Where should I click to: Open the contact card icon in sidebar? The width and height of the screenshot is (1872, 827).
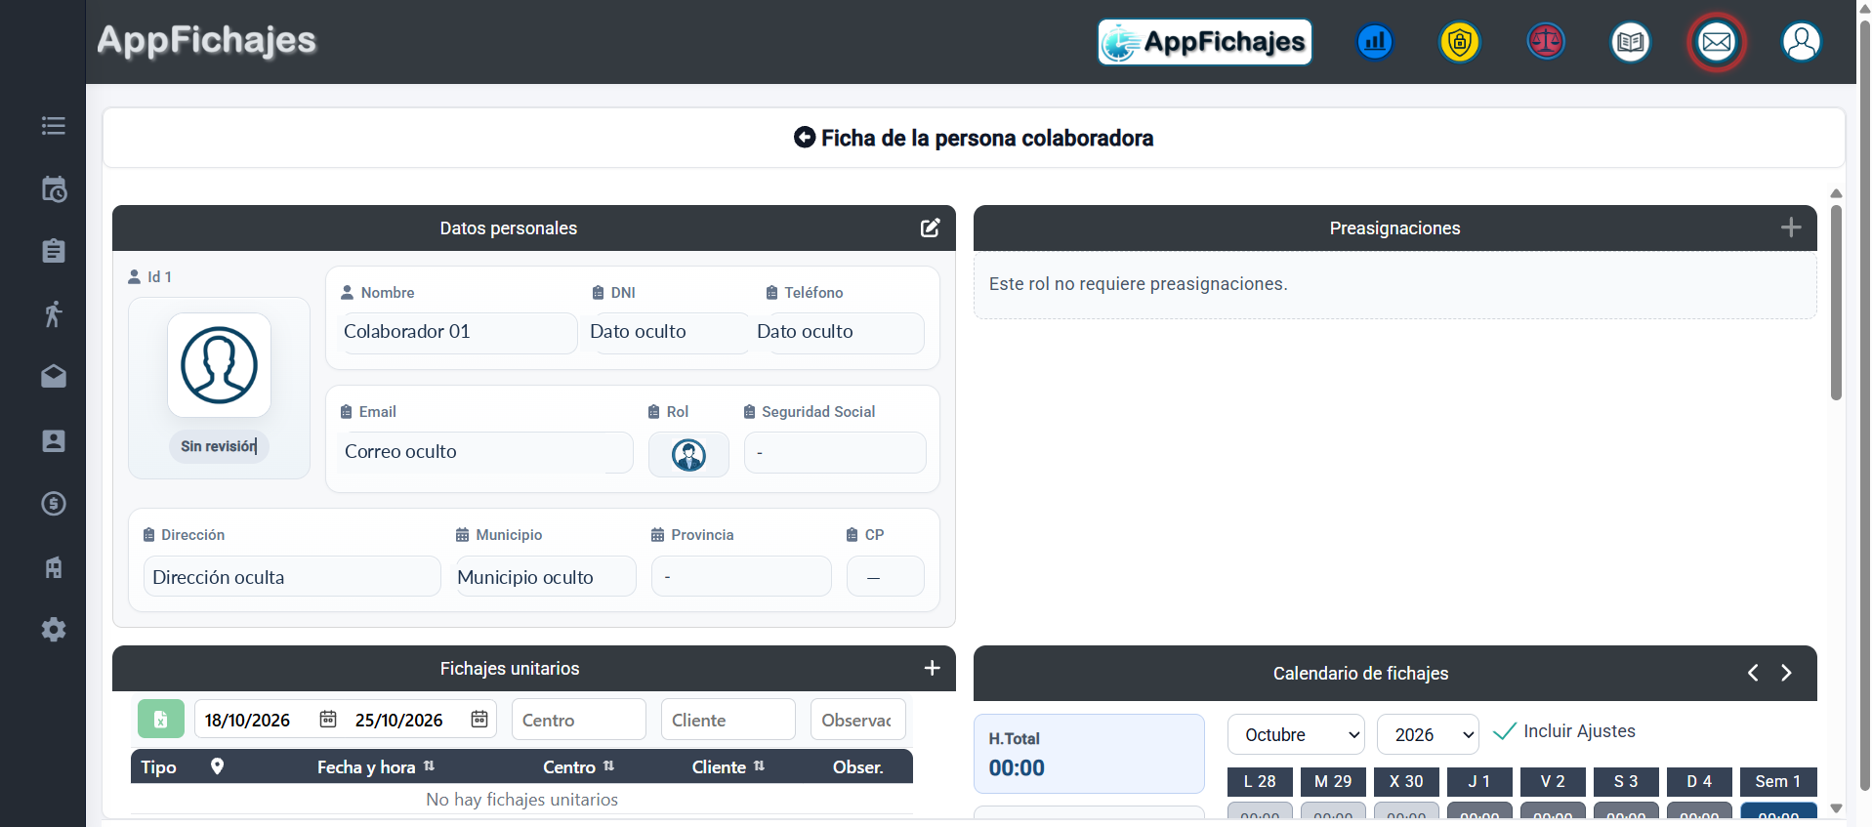coord(54,440)
